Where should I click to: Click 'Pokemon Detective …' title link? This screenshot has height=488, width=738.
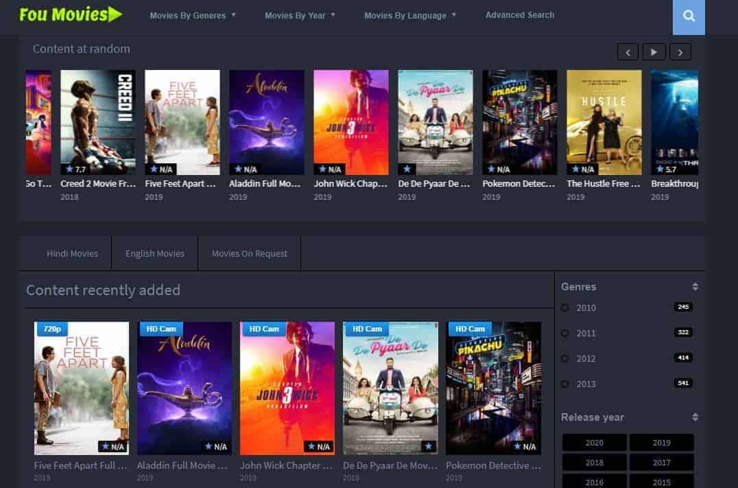pyautogui.click(x=493, y=465)
